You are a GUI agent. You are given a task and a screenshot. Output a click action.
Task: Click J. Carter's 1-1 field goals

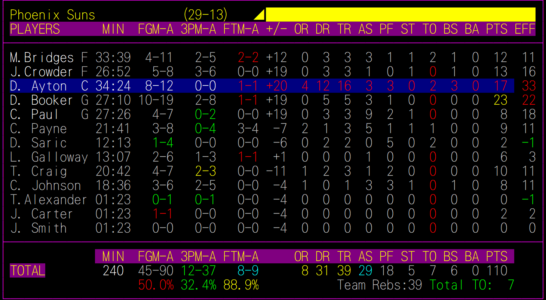coord(163,214)
